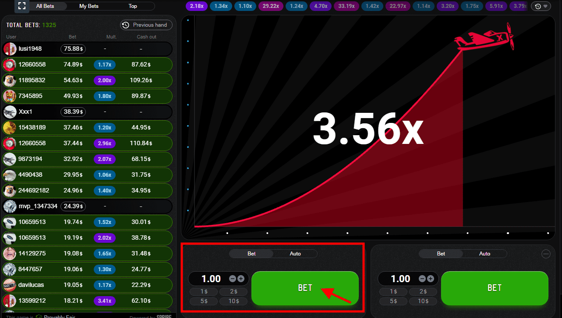Click avatar of user 9873194
The height and width of the screenshot is (318, 562).
tap(10, 159)
